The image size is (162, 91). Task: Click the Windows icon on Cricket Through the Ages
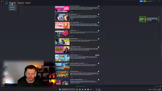click(98, 63)
